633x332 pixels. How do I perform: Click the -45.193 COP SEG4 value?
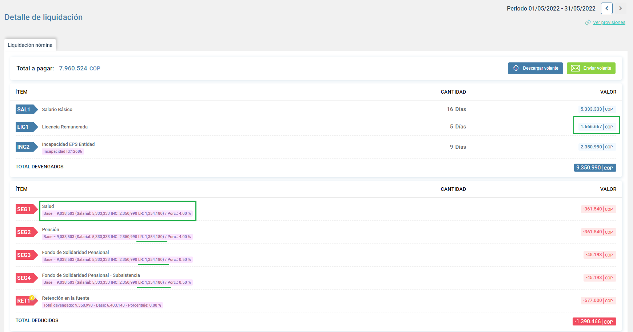click(x=599, y=278)
